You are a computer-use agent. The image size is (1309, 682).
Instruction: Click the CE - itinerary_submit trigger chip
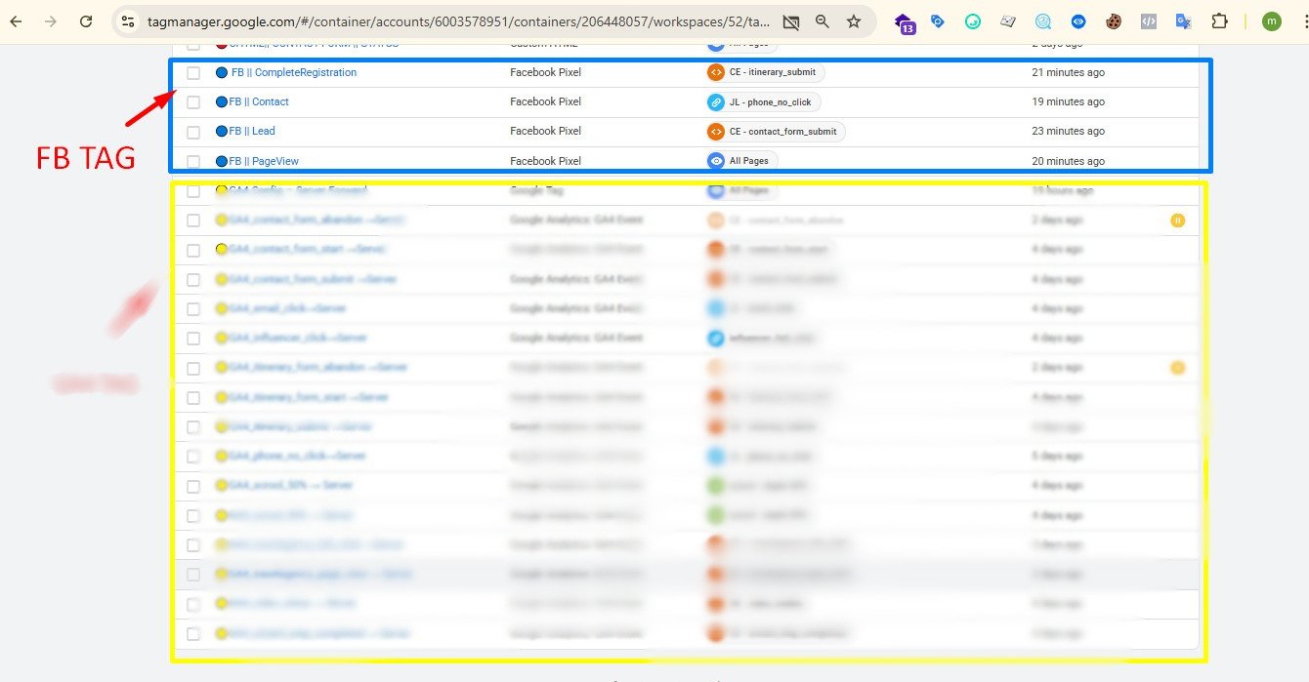(x=766, y=72)
